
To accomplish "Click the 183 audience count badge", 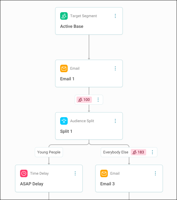I will 138,152.
